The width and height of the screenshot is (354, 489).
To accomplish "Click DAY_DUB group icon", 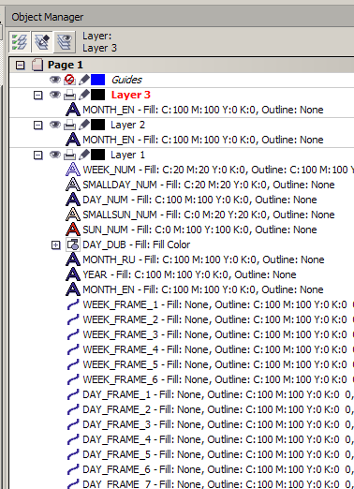I will (73, 244).
